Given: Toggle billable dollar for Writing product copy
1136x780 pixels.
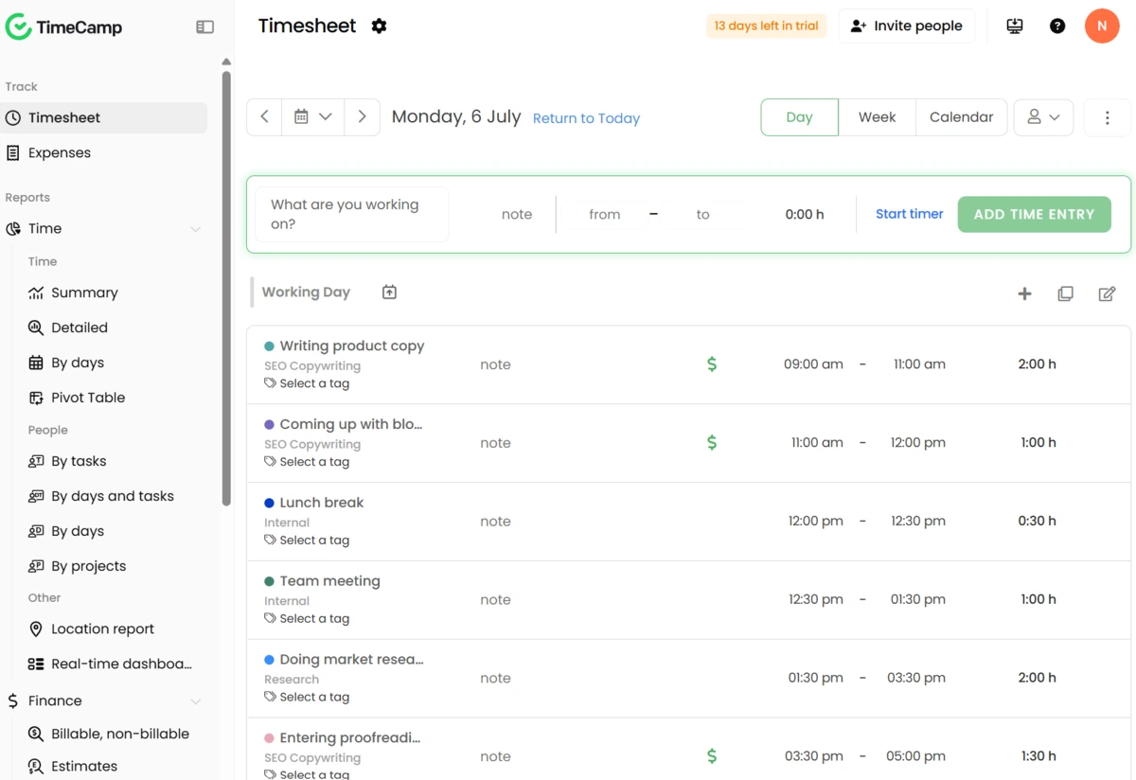Looking at the screenshot, I should pyautogui.click(x=712, y=364).
